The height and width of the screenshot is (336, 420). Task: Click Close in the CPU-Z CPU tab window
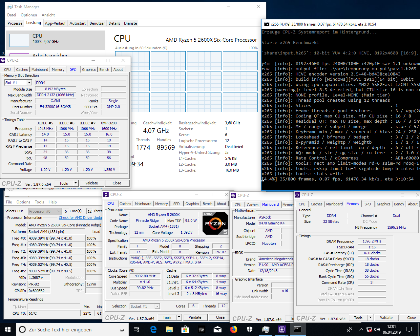tap(220, 317)
